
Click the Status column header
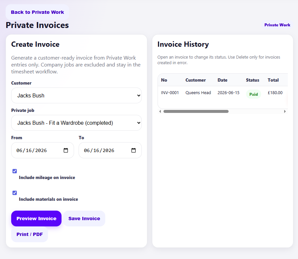(253, 80)
